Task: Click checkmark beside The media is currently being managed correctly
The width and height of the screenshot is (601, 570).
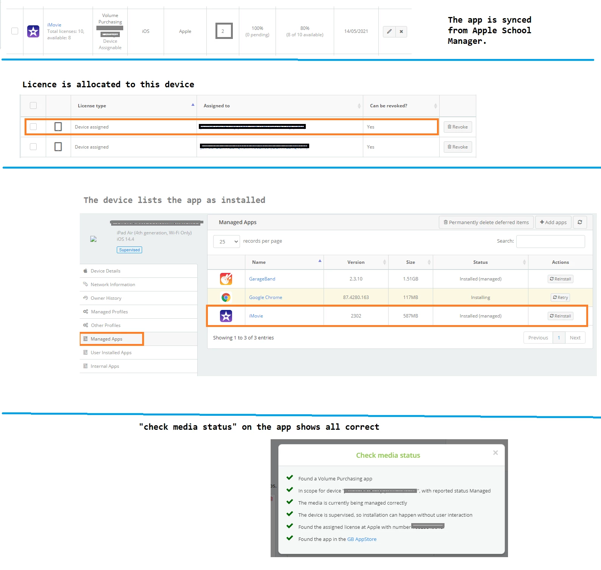Action: pyautogui.click(x=290, y=502)
